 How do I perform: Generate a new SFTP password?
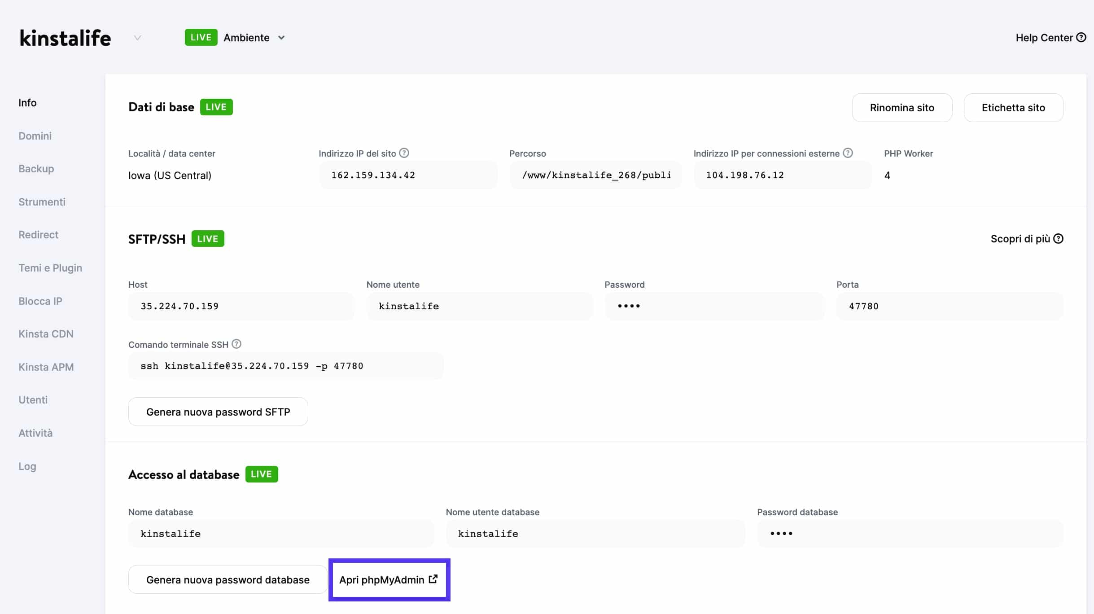[x=218, y=411]
